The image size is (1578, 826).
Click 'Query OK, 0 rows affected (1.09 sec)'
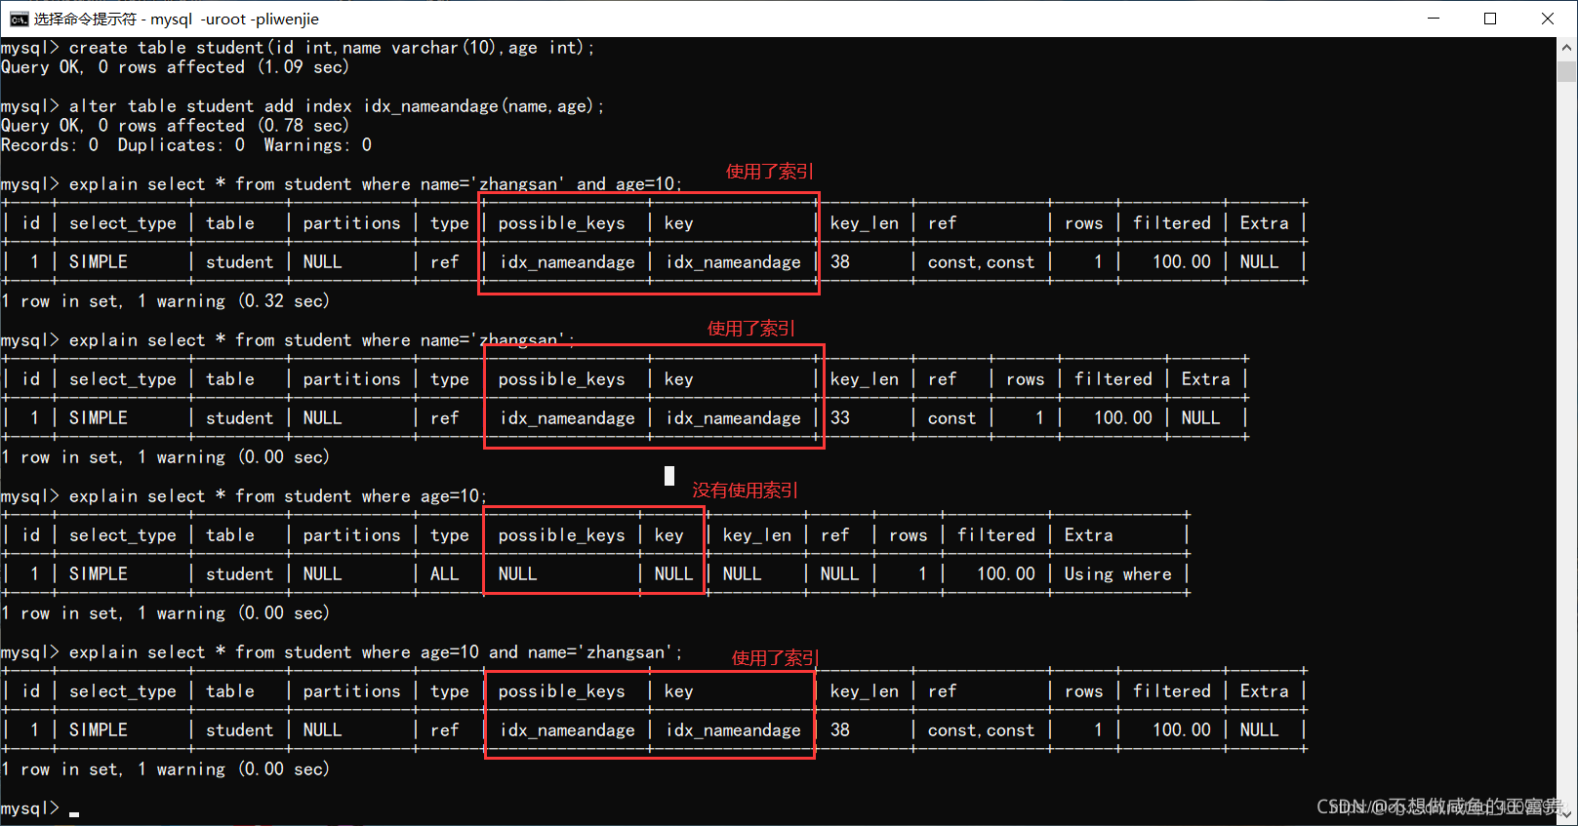(x=176, y=67)
